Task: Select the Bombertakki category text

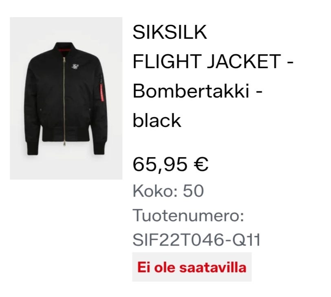Action: 191,91
